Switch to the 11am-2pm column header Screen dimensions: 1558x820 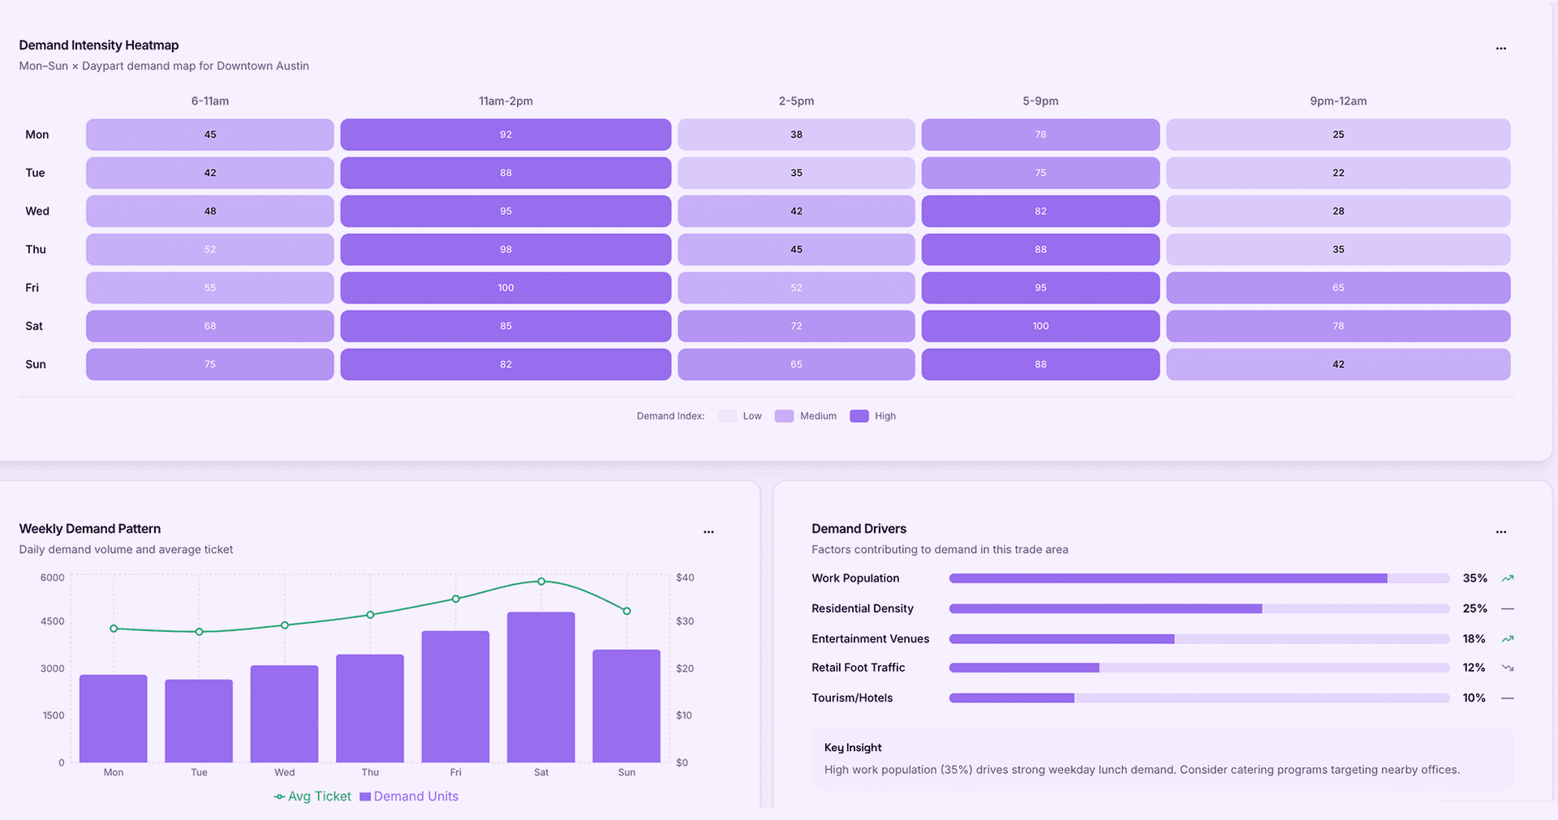pyautogui.click(x=506, y=101)
